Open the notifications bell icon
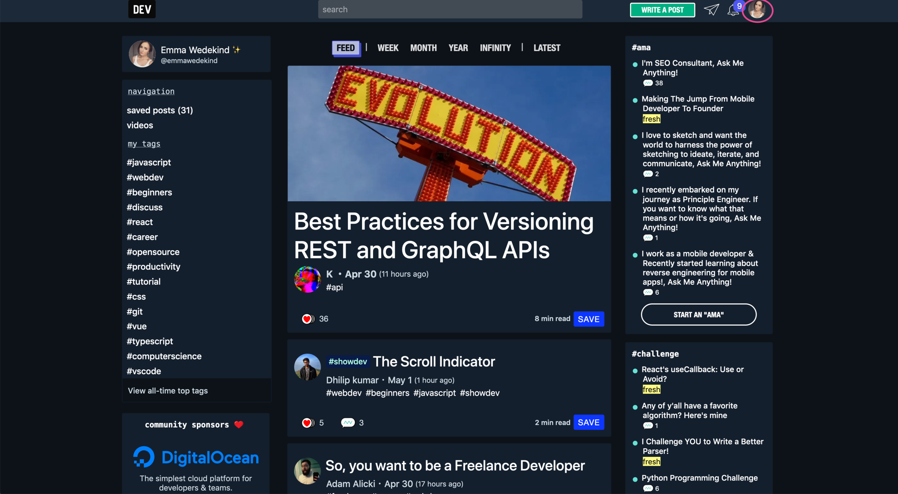Image resolution: width=898 pixels, height=494 pixels. [x=733, y=10]
